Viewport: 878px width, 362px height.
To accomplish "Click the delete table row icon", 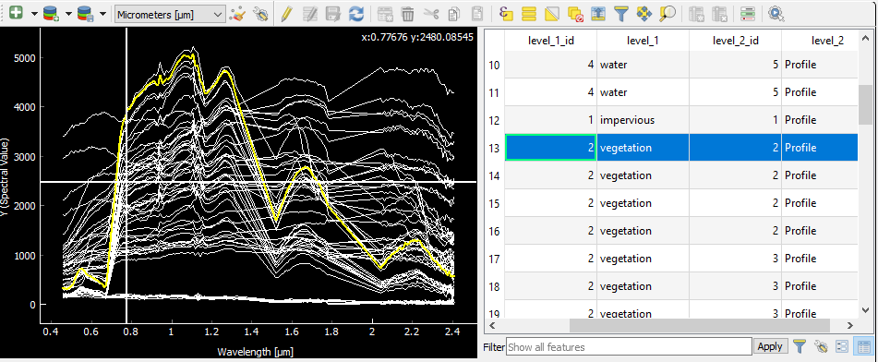I will [x=696, y=14].
